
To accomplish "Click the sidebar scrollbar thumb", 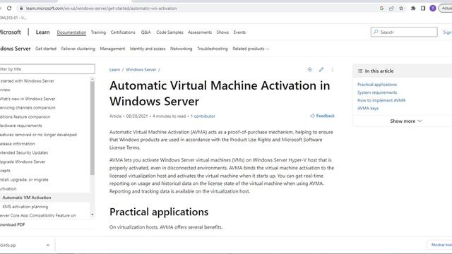I will tap(93, 128).
